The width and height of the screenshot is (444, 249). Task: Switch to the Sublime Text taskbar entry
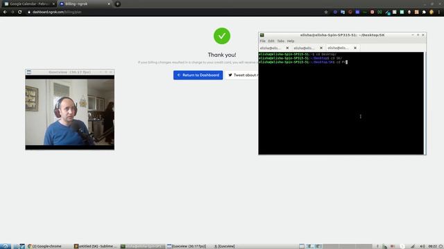pos(96,246)
